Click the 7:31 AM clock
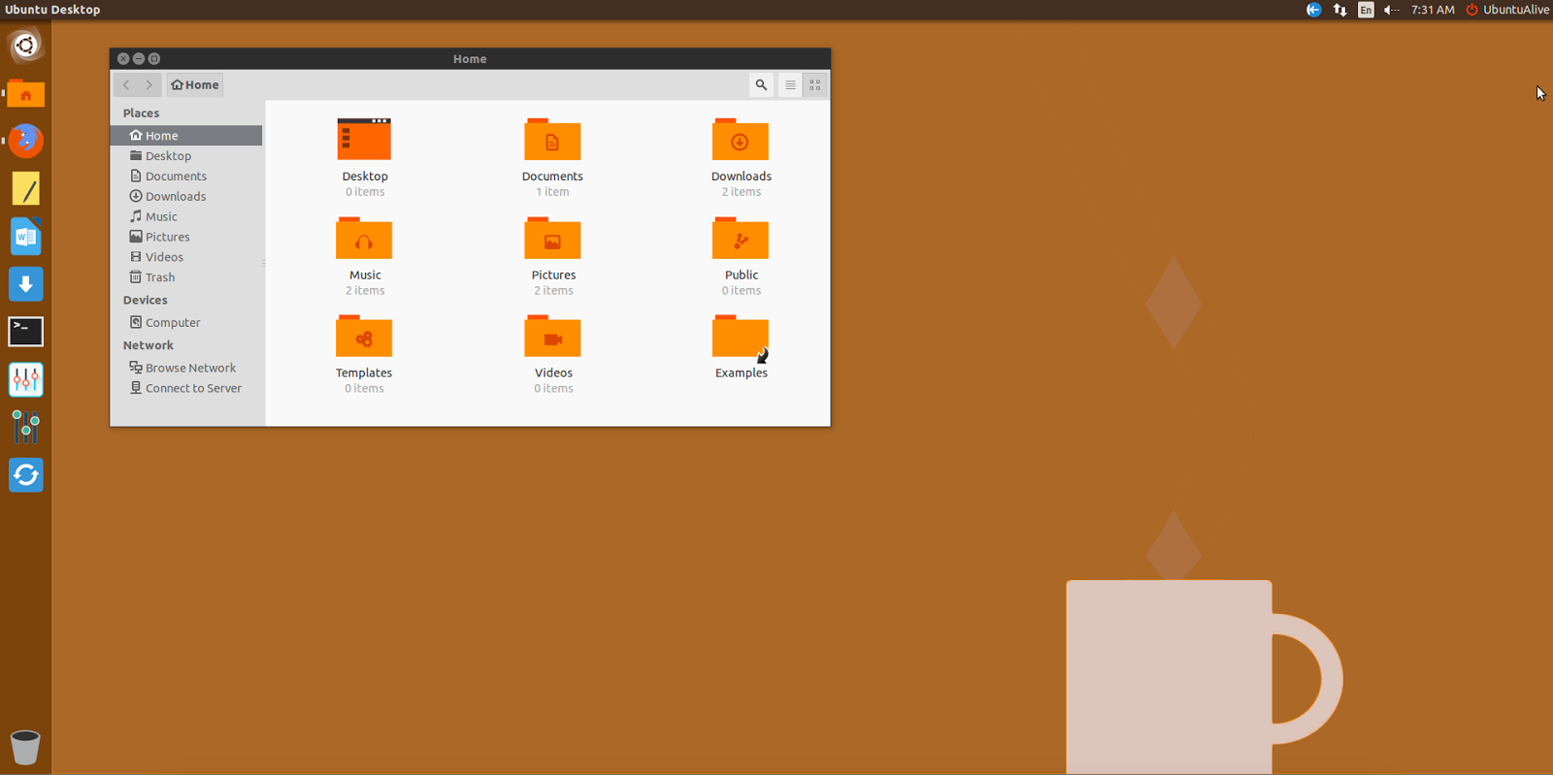This screenshot has width=1553, height=775. click(x=1433, y=10)
